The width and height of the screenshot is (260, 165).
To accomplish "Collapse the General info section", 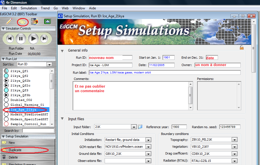I will (x=62, y=50).
